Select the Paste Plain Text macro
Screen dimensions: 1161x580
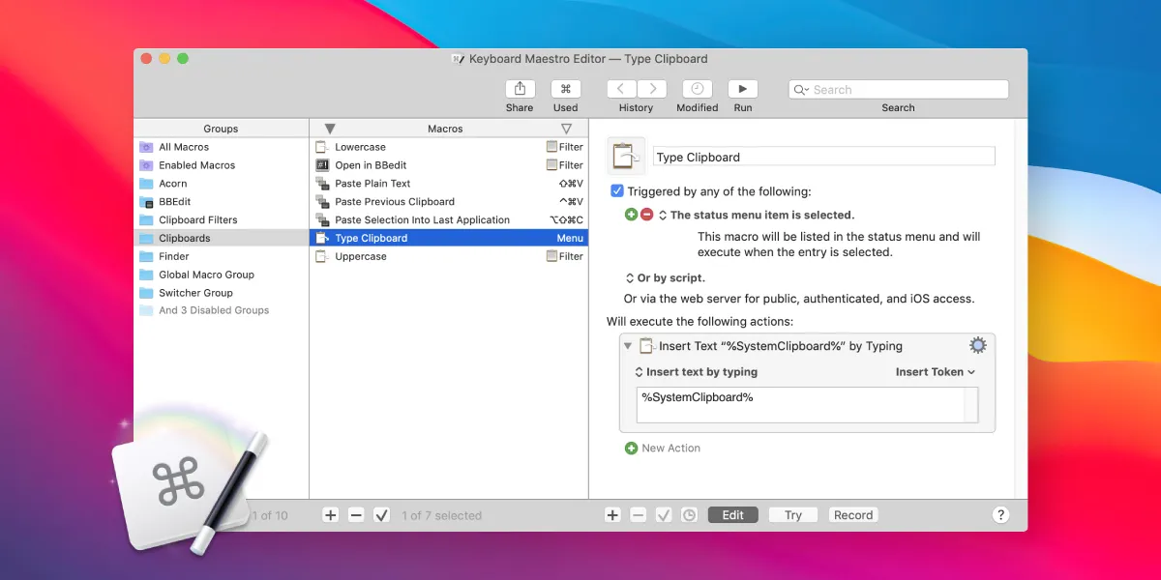[377, 183]
